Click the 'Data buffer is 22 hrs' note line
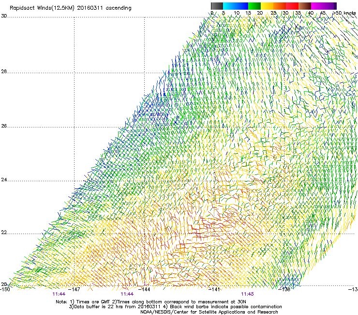This screenshot has height=315, width=358. click(175, 307)
